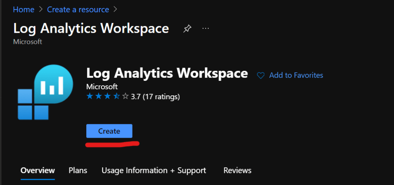Click the half-filled fourth rating star
This screenshot has width=394, height=185.
coord(117,97)
